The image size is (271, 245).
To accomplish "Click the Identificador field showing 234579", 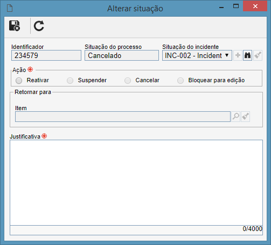I will pyautogui.click(x=46, y=55).
